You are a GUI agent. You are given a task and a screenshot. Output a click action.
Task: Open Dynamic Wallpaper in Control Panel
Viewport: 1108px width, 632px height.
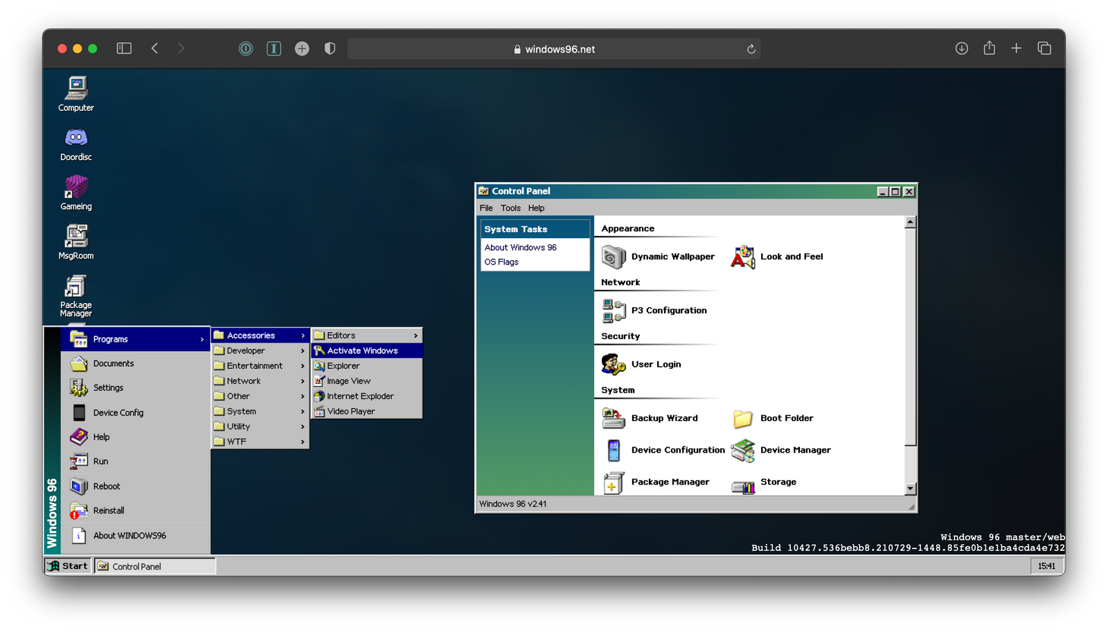click(658, 257)
